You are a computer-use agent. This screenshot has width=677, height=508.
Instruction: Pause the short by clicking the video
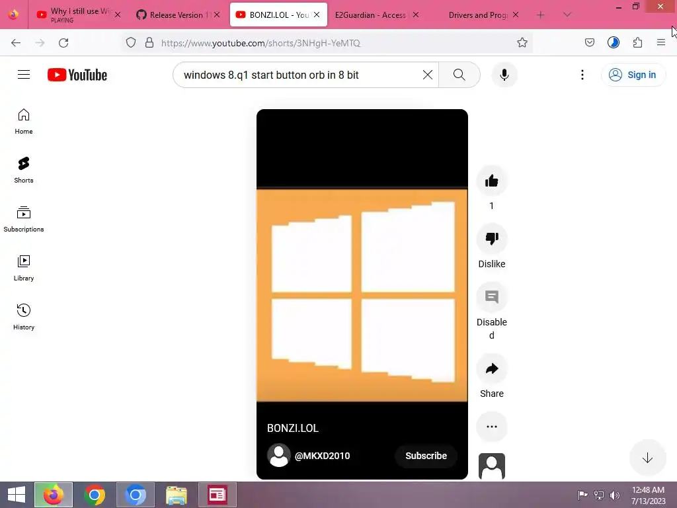tap(362, 294)
